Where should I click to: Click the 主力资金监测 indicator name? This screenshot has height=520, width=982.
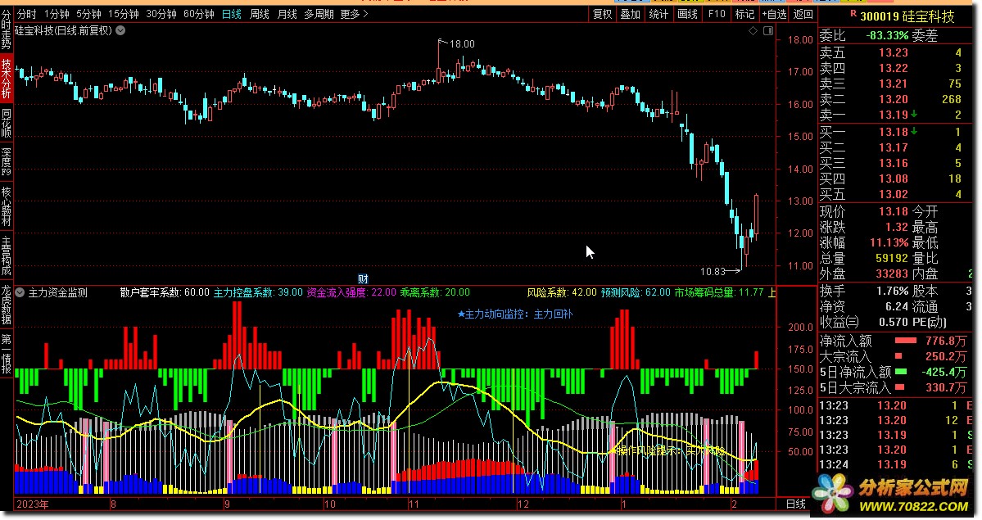[x=57, y=292]
